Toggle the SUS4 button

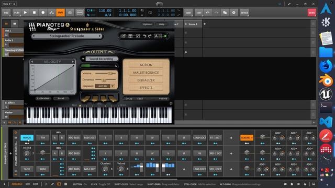43,169
